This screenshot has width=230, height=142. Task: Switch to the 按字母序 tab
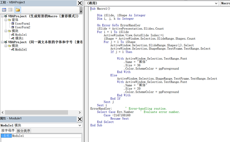(x=8, y=131)
